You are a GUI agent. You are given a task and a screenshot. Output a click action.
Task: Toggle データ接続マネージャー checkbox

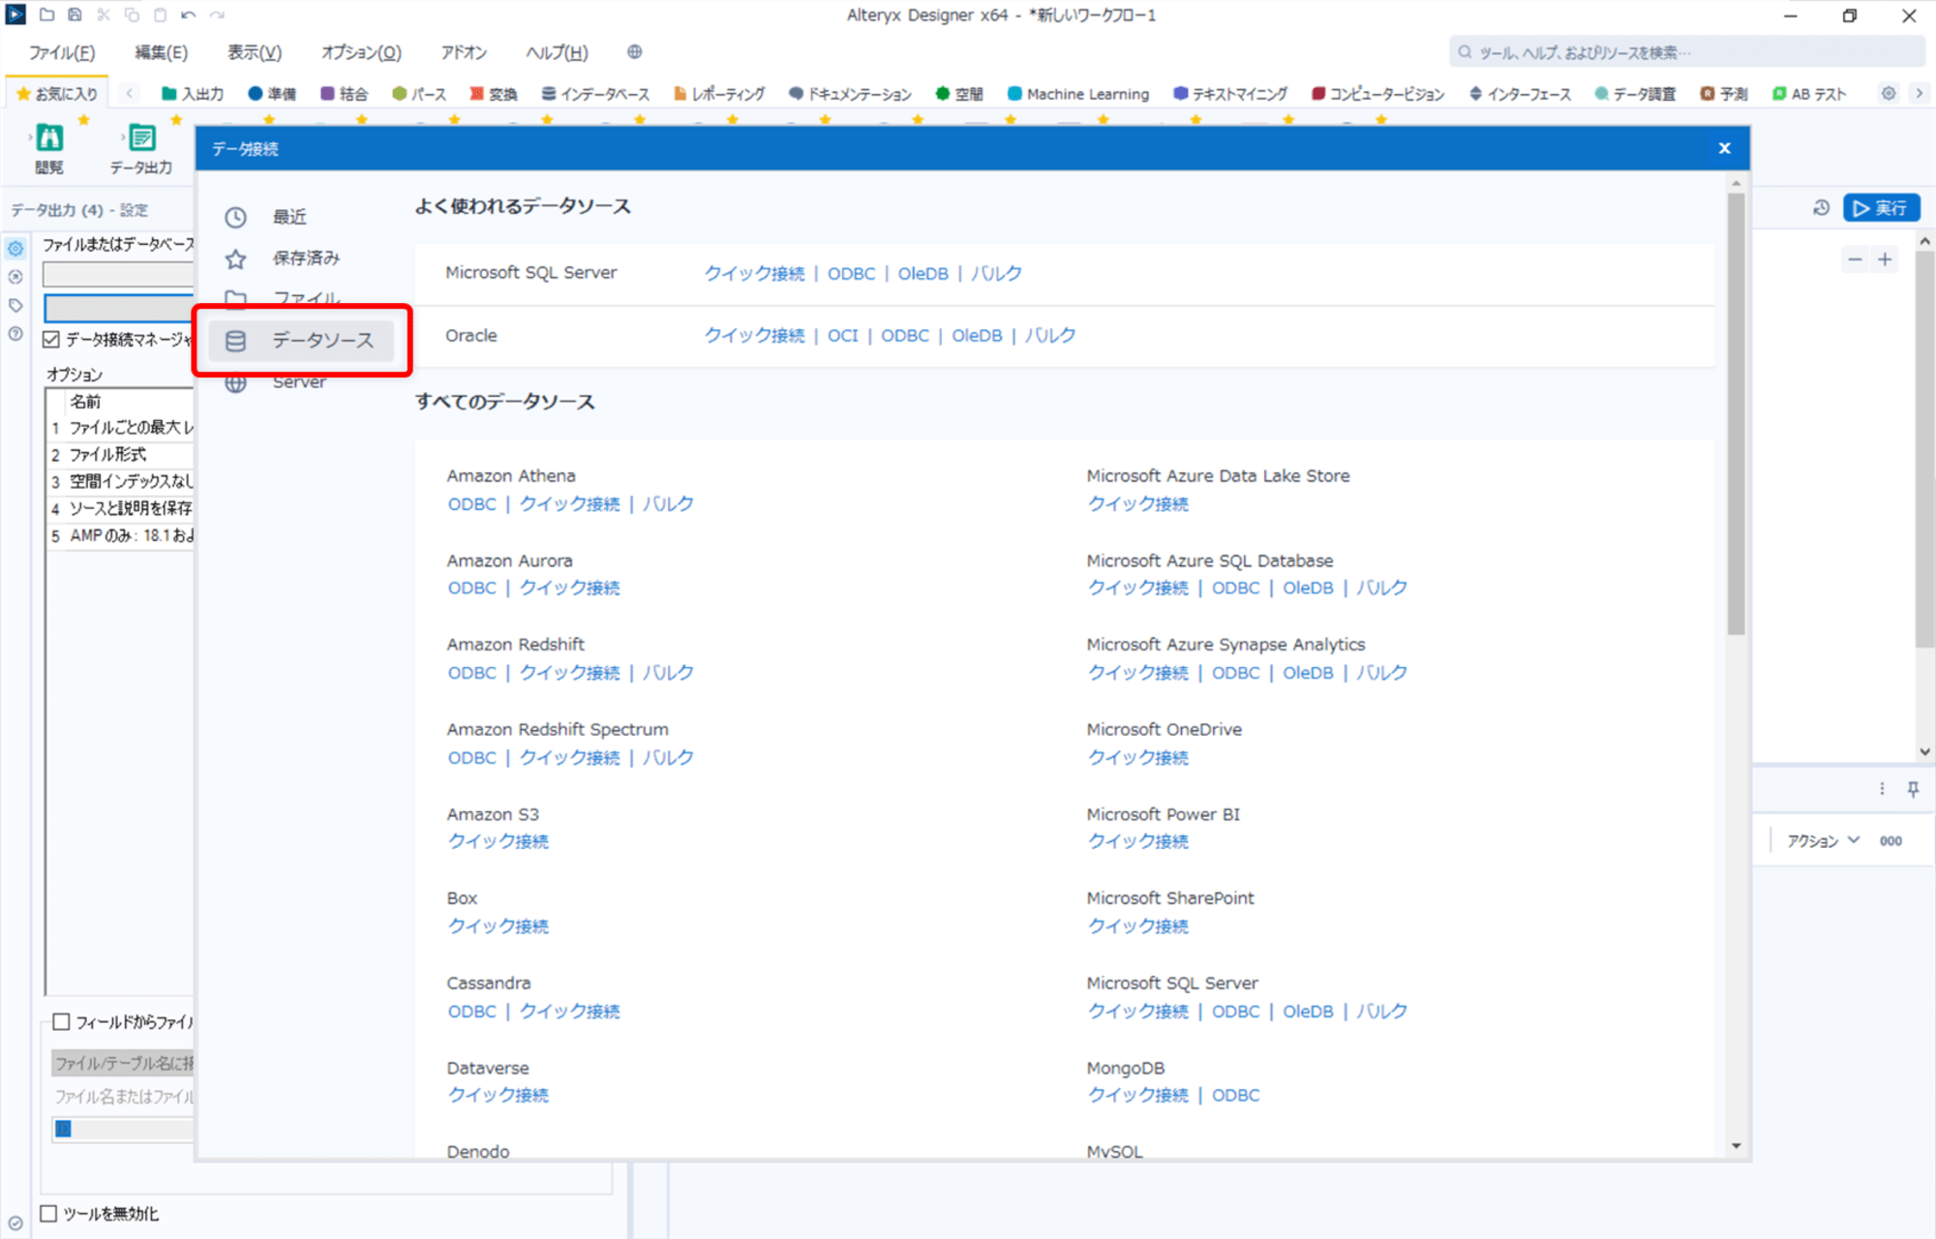click(52, 339)
